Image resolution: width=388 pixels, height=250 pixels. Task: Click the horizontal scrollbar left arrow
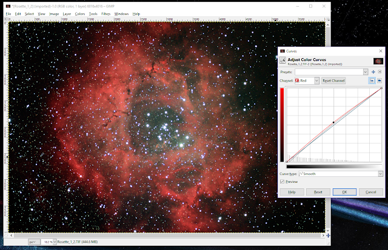tap(12, 235)
